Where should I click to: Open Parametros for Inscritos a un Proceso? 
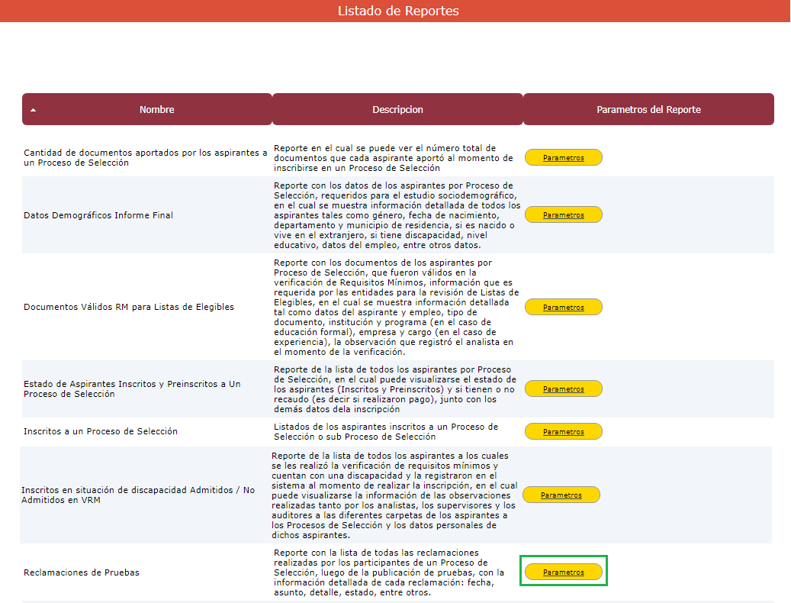click(x=564, y=431)
